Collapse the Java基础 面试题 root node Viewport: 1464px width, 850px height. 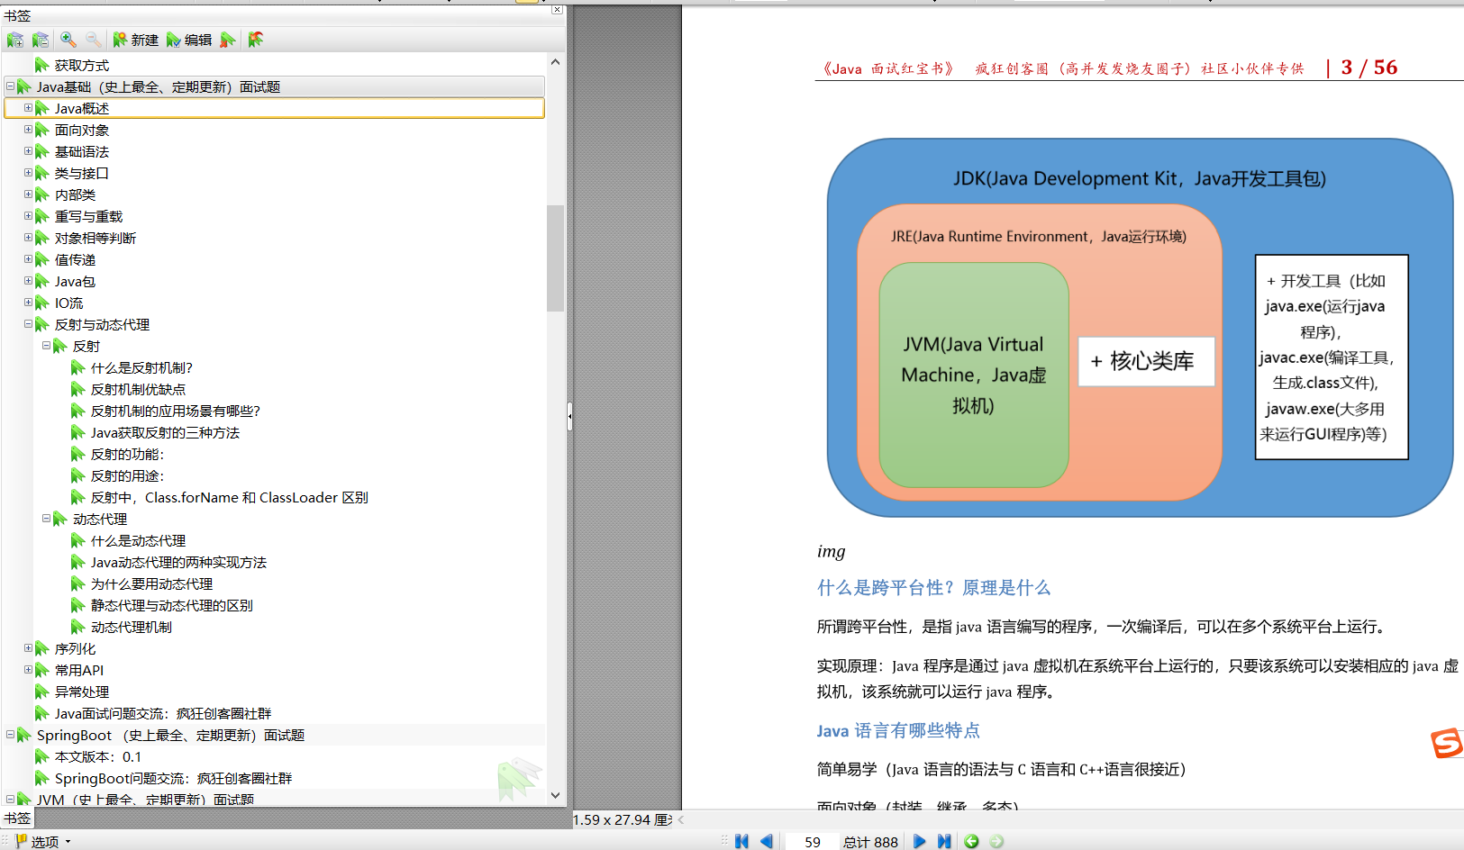[10, 86]
